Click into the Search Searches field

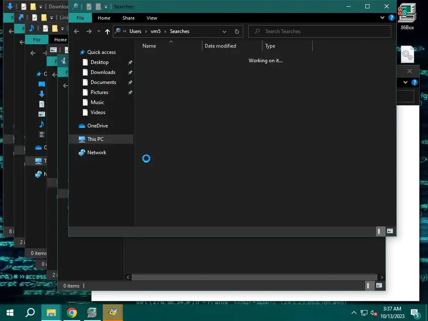tap(320, 31)
